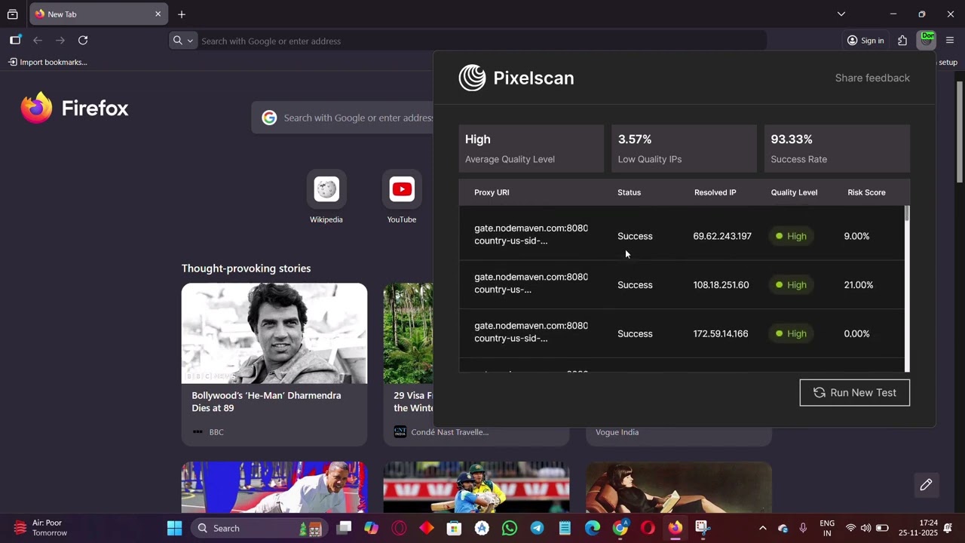This screenshot has height=543, width=965.
Task: Open the Extensions puzzle icon
Action: tap(902, 41)
